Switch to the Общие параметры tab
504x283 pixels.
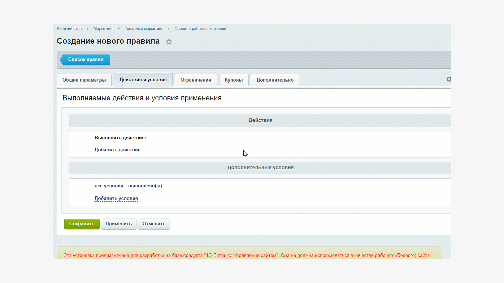(x=84, y=80)
